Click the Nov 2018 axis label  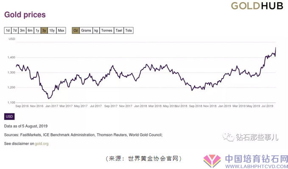[210, 106]
